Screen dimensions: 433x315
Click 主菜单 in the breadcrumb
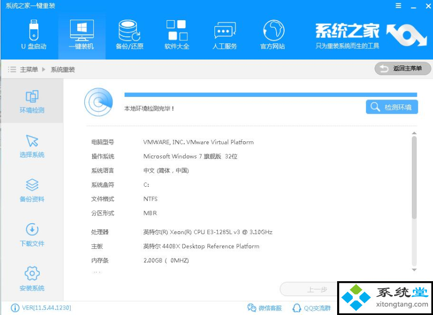(29, 69)
